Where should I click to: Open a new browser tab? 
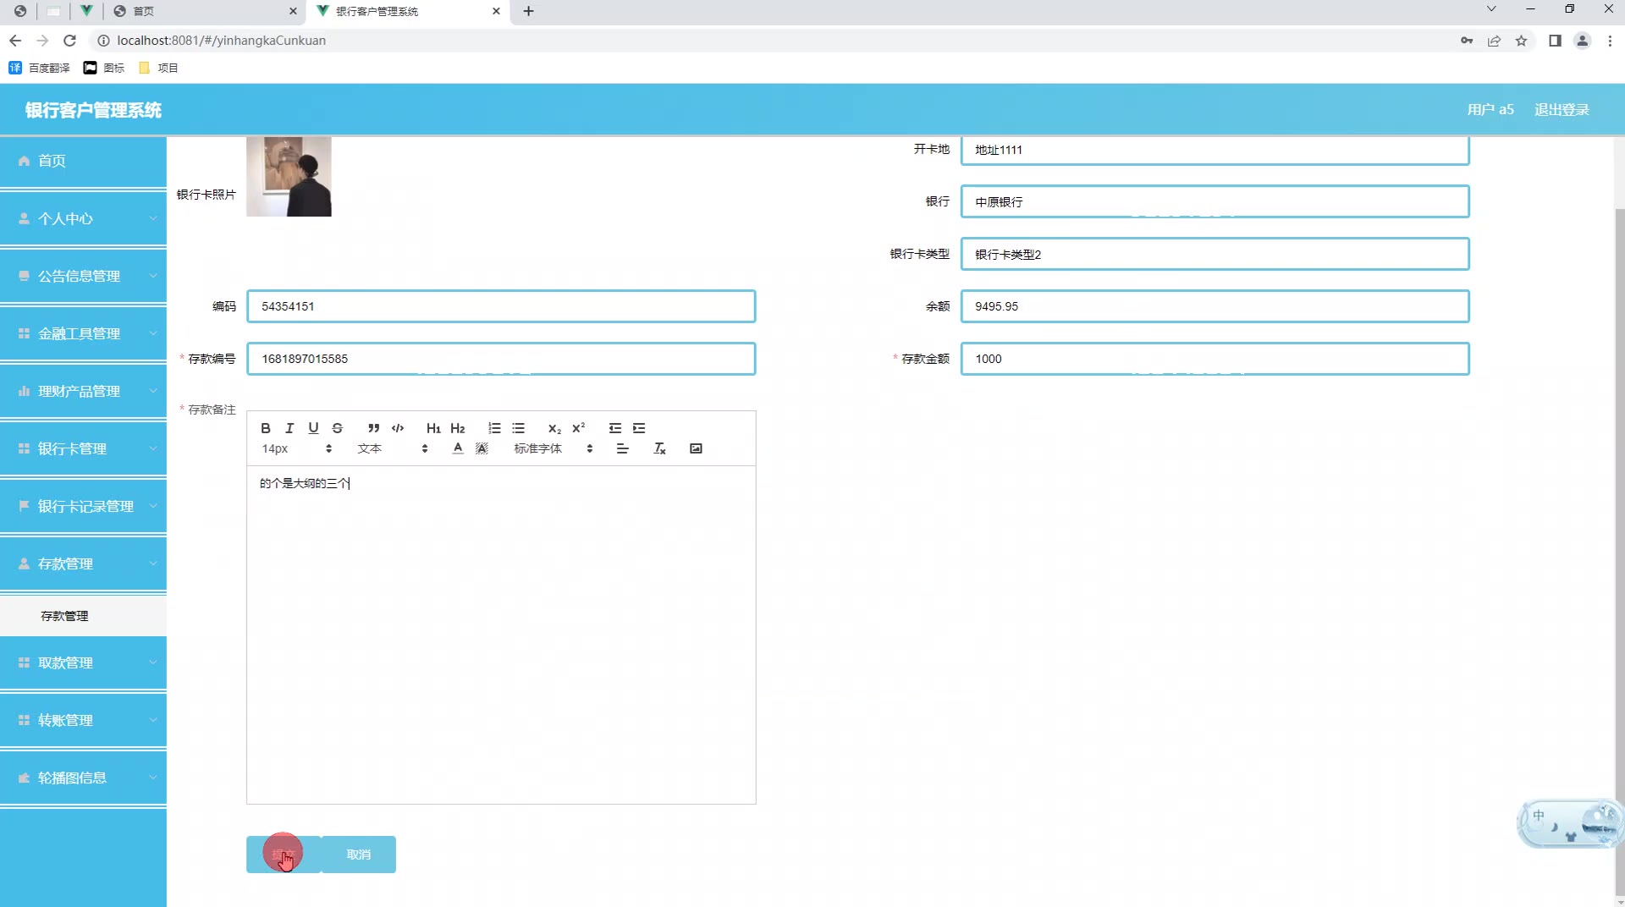529,11
